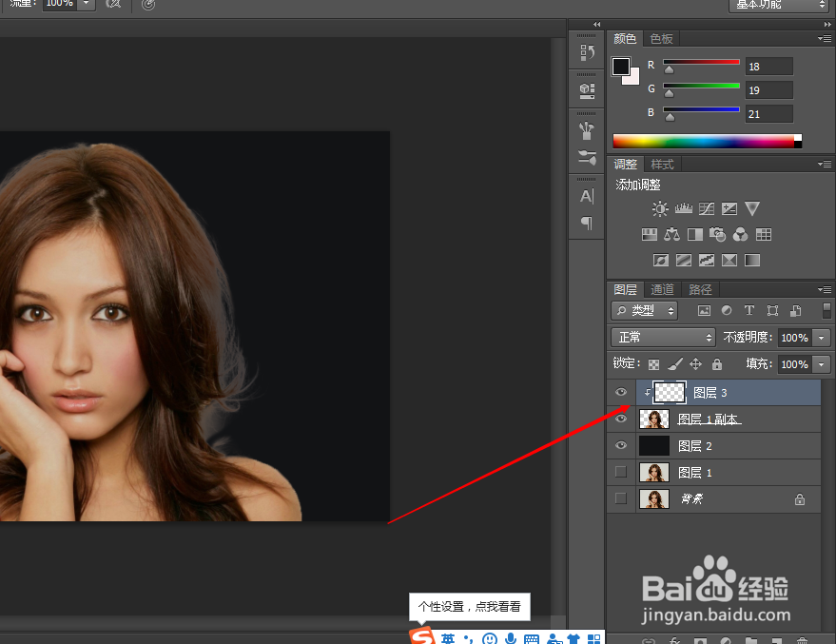Hide the 图层 2 layer
836x644 pixels.
tap(621, 446)
